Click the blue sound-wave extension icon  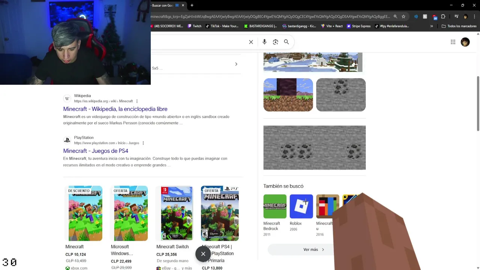coord(416,16)
